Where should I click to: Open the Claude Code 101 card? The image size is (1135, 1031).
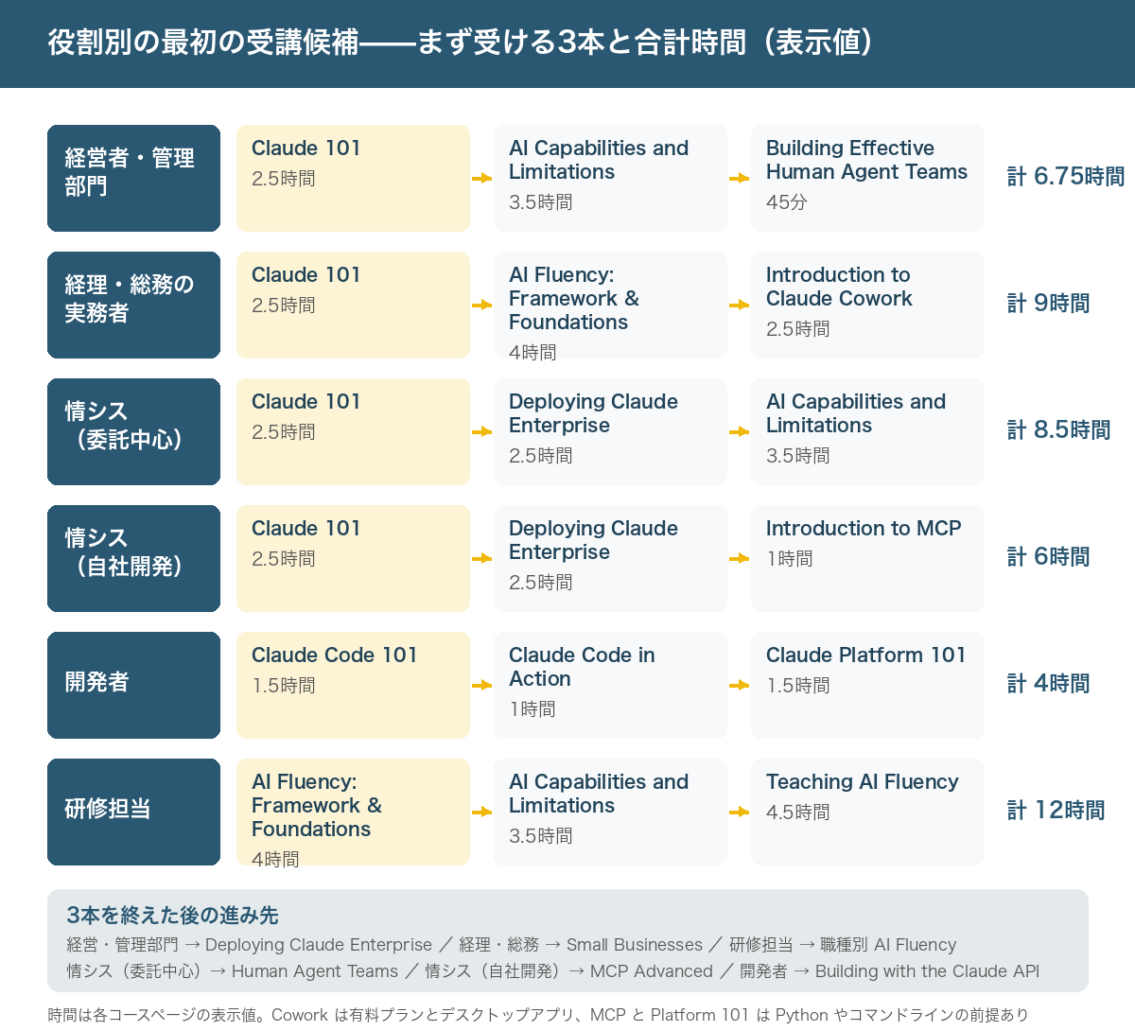pos(353,685)
